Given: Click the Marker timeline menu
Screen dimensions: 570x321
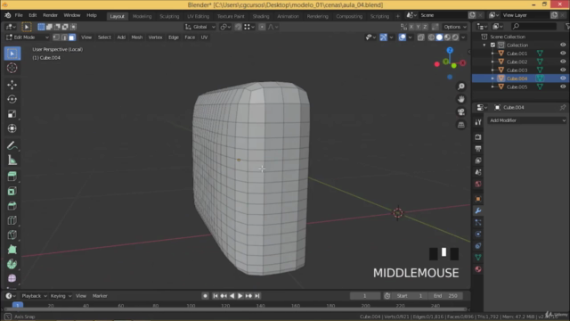Looking at the screenshot, I should [x=100, y=296].
